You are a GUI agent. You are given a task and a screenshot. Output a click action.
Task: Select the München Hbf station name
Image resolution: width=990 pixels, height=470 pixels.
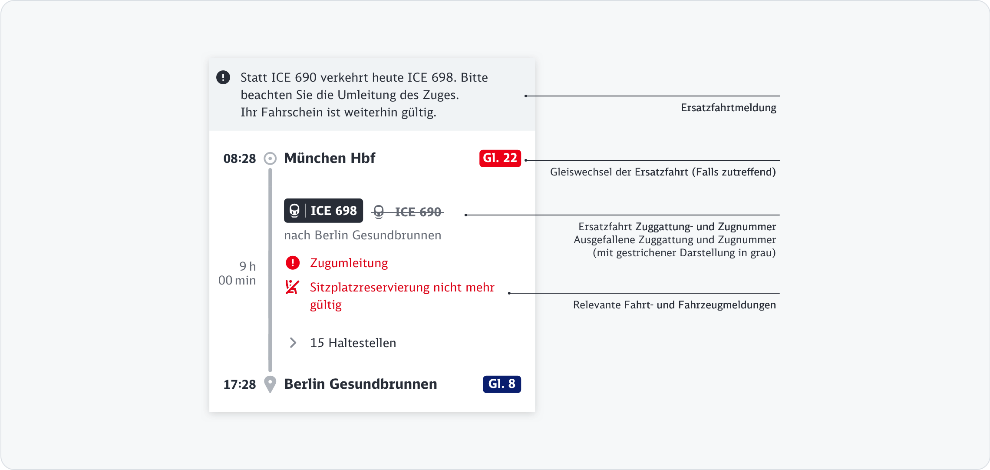point(330,158)
